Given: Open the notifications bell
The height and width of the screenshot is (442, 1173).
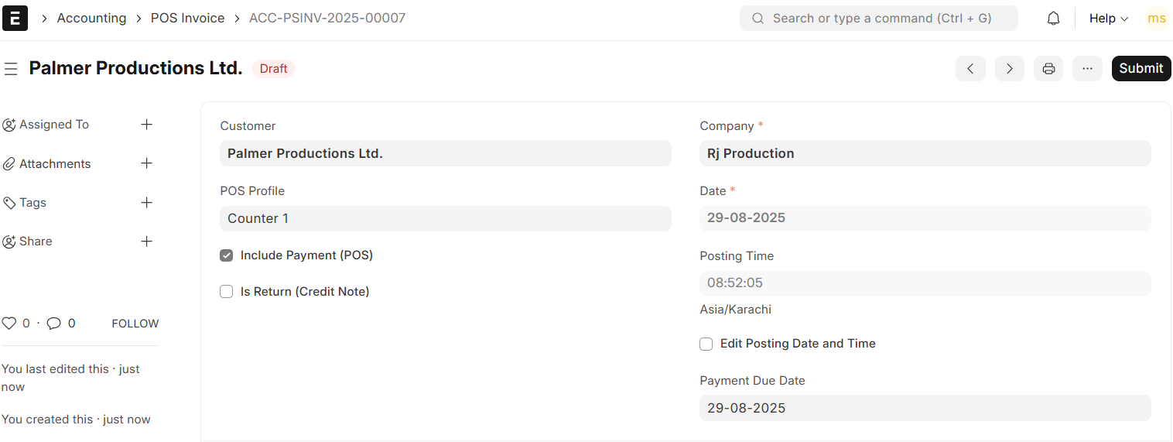Looking at the screenshot, I should 1053,19.
